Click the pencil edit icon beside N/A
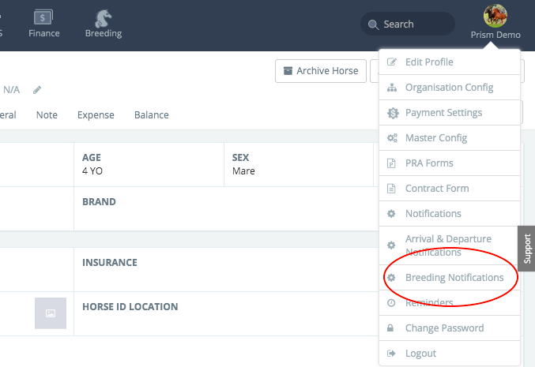This screenshot has width=535, height=367. pos(37,90)
